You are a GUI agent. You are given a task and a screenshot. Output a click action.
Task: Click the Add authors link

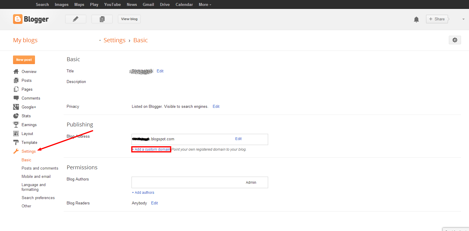click(143, 193)
